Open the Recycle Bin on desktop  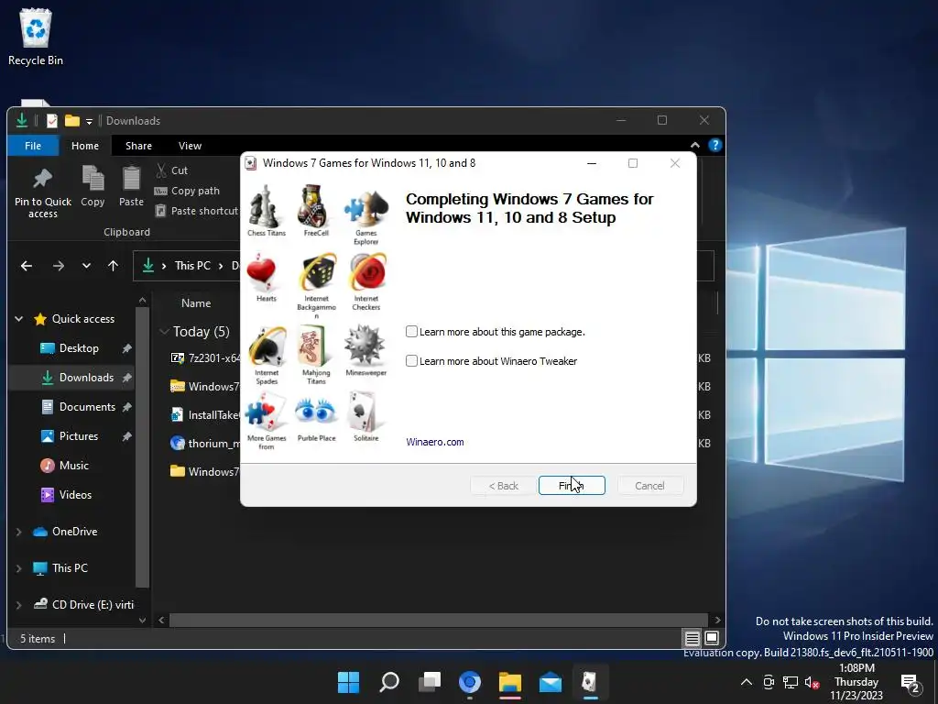click(36, 36)
